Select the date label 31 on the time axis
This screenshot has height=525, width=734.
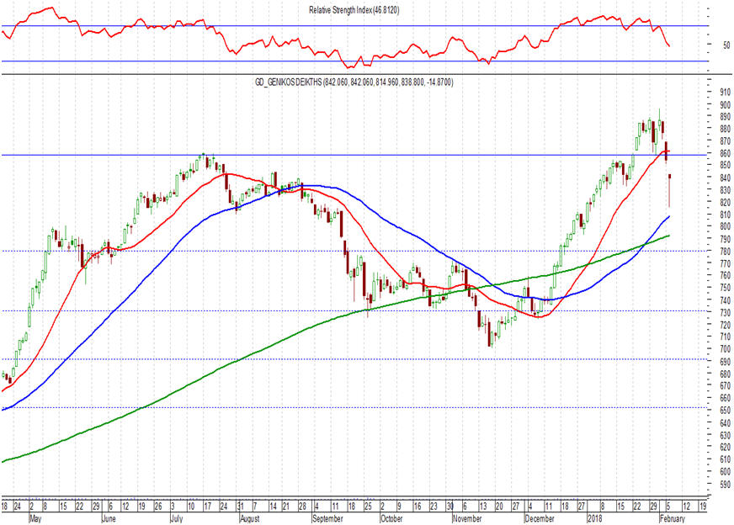pyautogui.click(x=240, y=506)
